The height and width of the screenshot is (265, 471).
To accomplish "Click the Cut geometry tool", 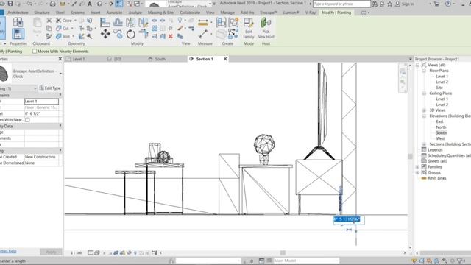I will (x=63, y=28).
